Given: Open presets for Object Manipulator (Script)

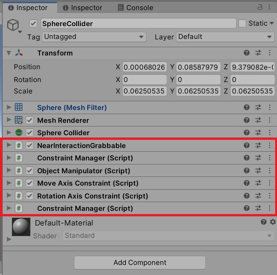Looking at the screenshot, I should click(x=258, y=170).
